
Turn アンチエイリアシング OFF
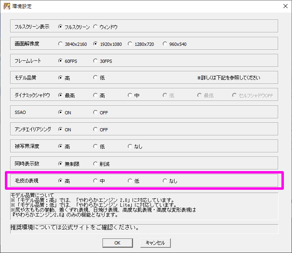(x=96, y=129)
